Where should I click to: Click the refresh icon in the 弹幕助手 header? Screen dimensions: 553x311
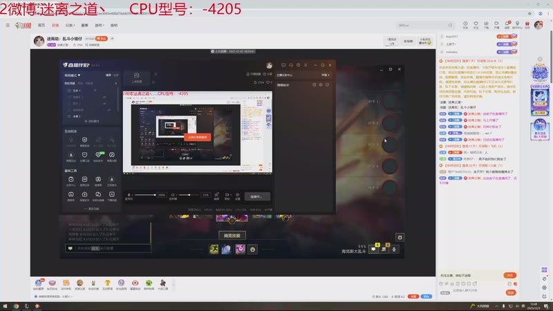point(327,85)
